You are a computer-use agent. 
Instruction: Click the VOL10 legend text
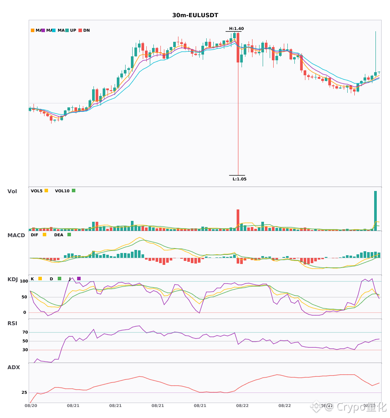pyautogui.click(x=62, y=191)
